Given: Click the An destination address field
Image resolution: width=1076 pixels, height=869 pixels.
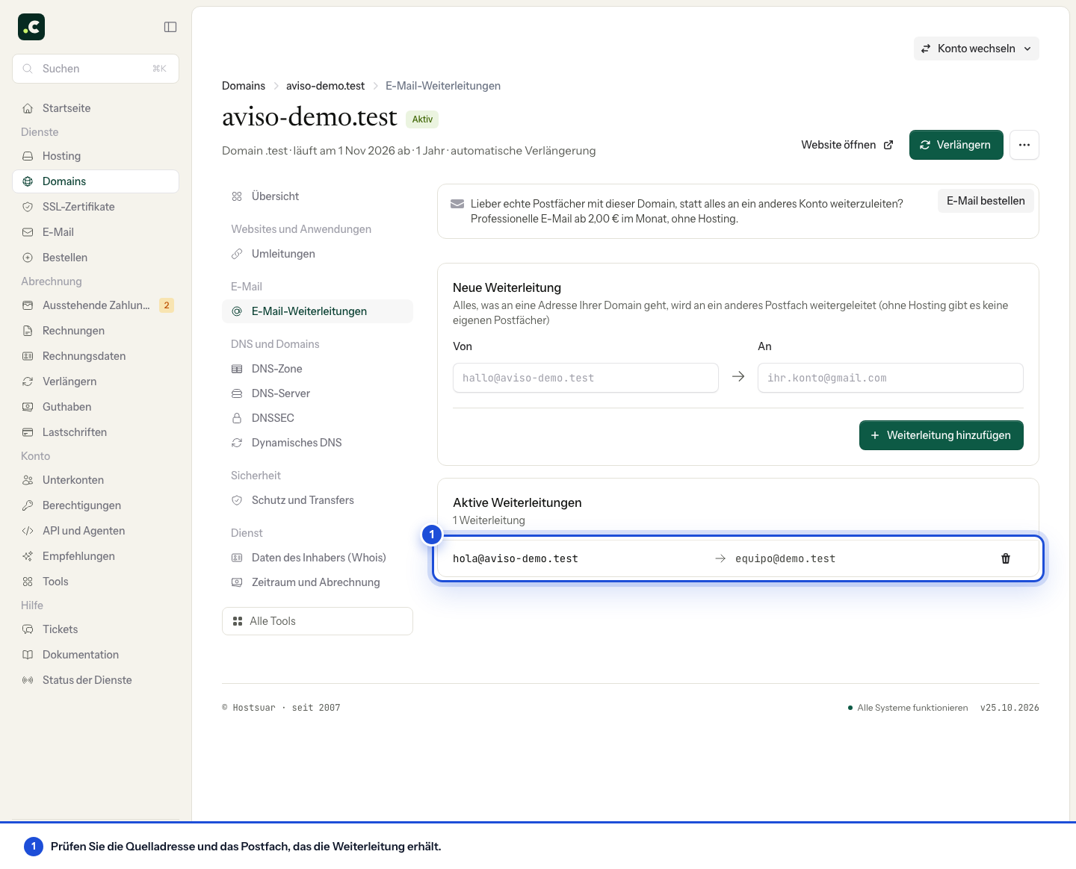Looking at the screenshot, I should coord(891,378).
